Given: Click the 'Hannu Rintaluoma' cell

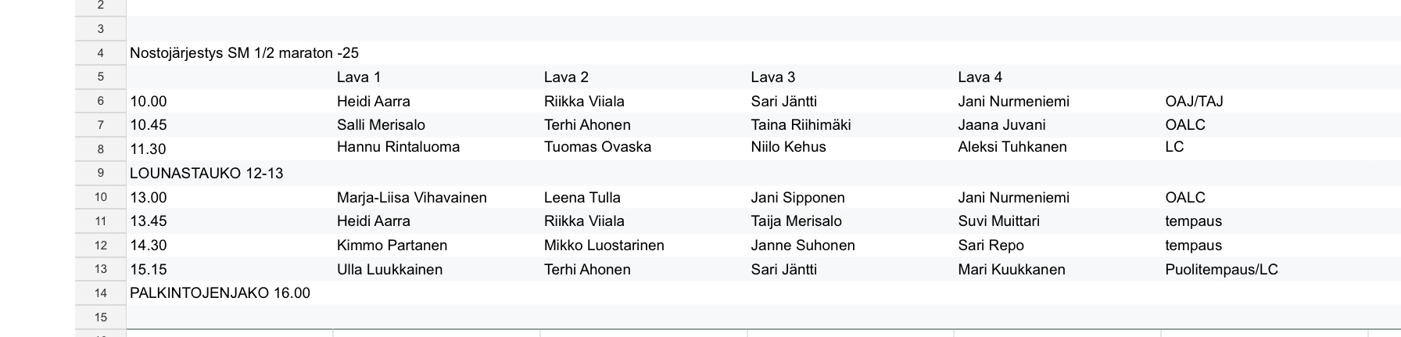Looking at the screenshot, I should tap(398, 147).
